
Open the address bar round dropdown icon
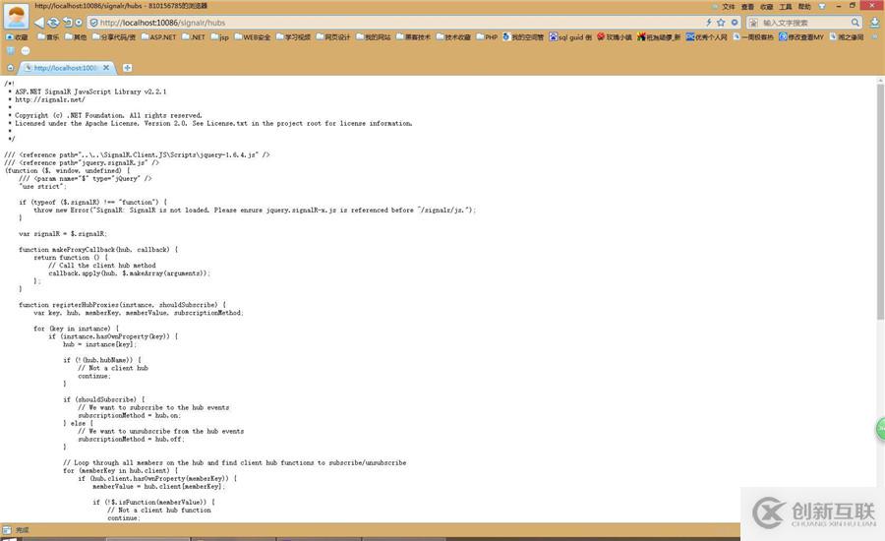coord(735,23)
